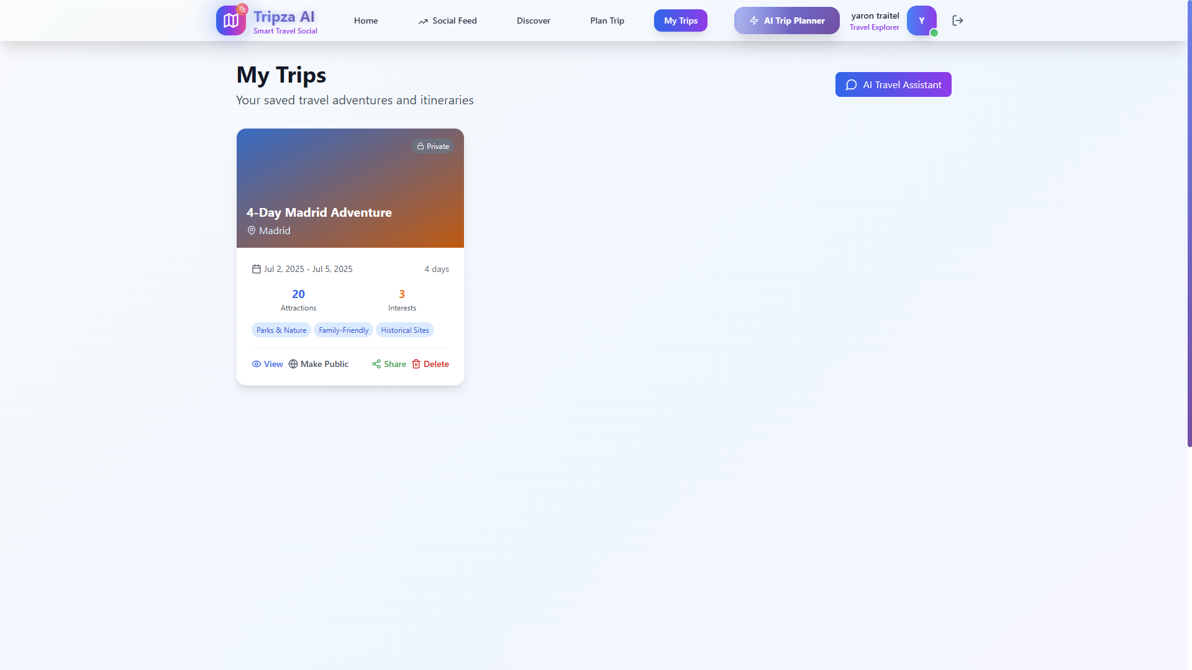Viewport: 1192px width, 670px height.
Task: View the 4-Day Madrid Adventure trip
Action: [x=267, y=364]
